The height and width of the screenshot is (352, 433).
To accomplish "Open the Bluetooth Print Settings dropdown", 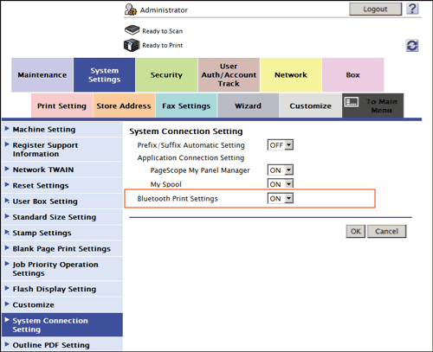I will pos(281,198).
